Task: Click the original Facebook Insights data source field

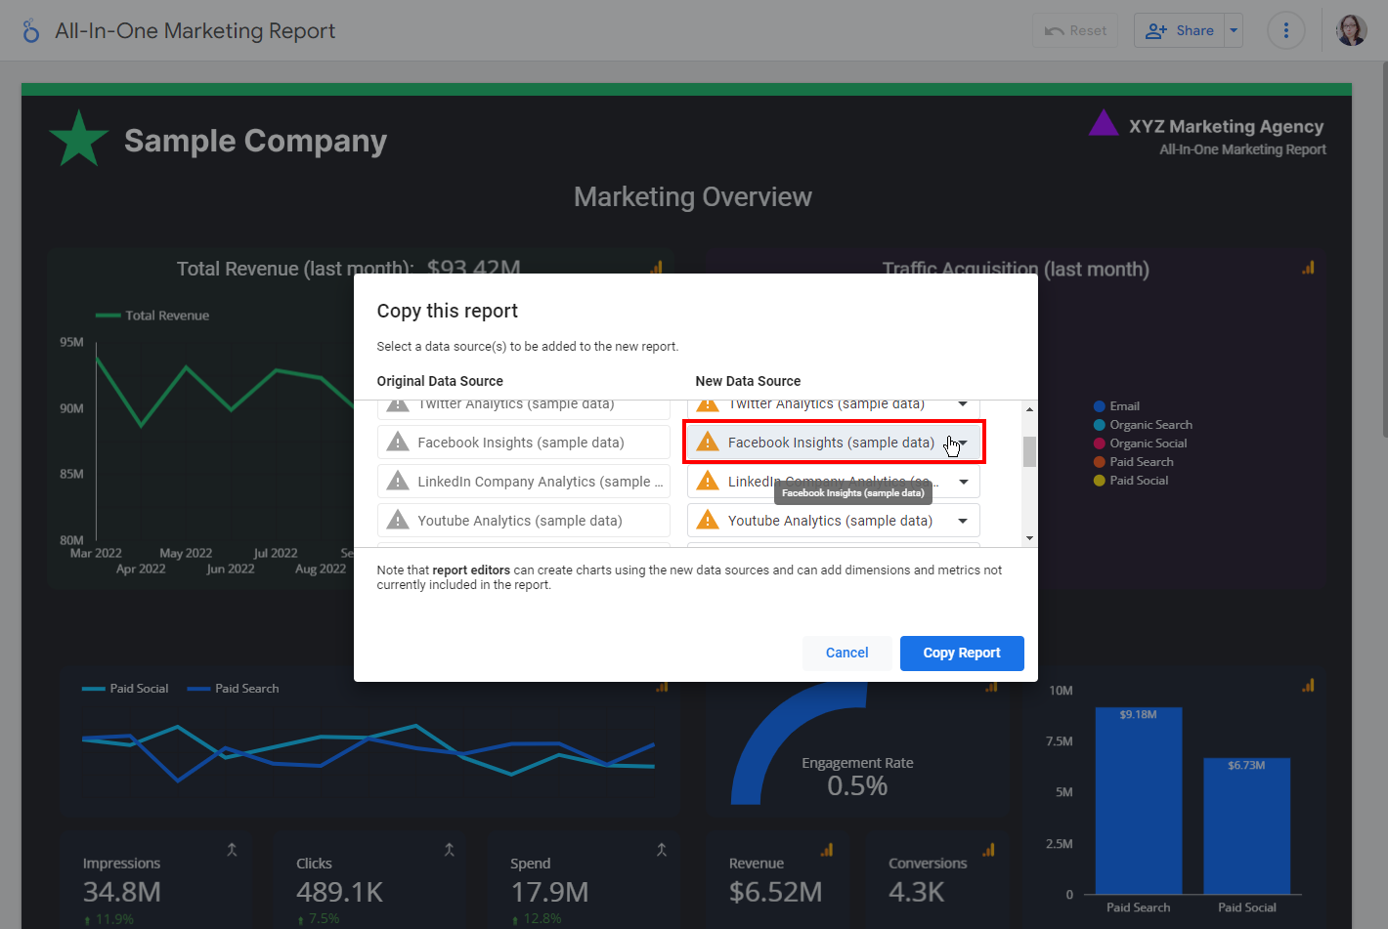Action: (x=523, y=443)
